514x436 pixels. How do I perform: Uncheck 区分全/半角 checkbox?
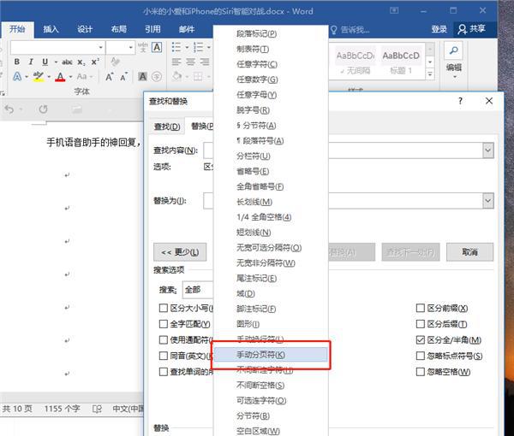click(x=421, y=340)
